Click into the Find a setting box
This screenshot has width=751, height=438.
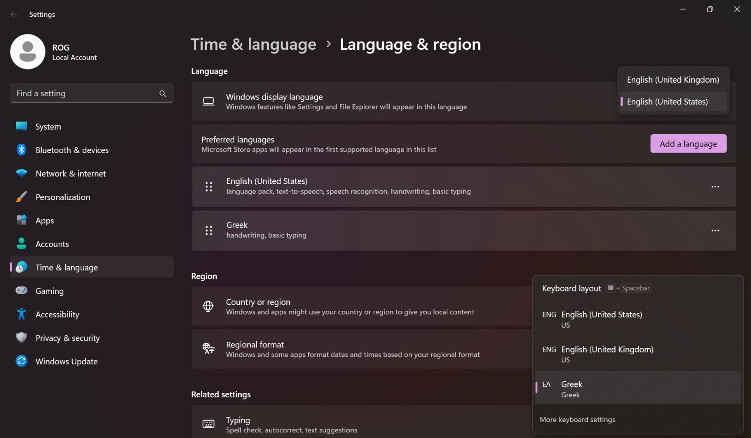click(x=92, y=93)
